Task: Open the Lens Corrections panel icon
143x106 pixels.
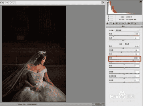Action: click(x=123, y=23)
